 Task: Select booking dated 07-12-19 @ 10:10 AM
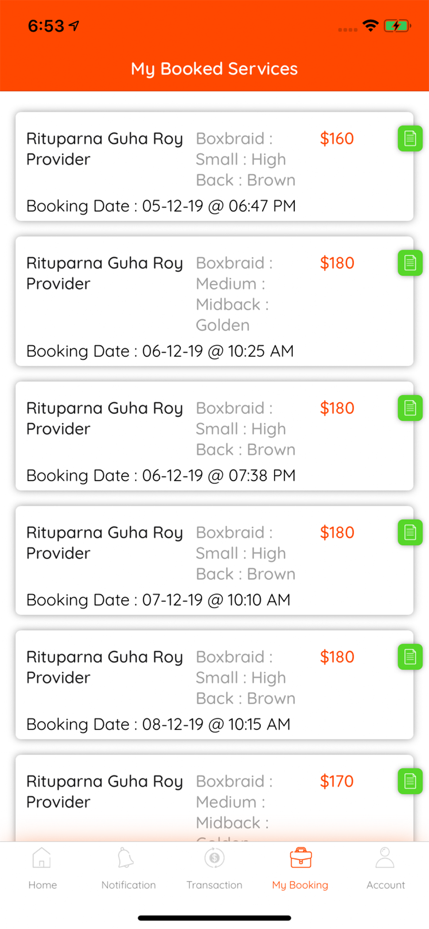coord(214,560)
